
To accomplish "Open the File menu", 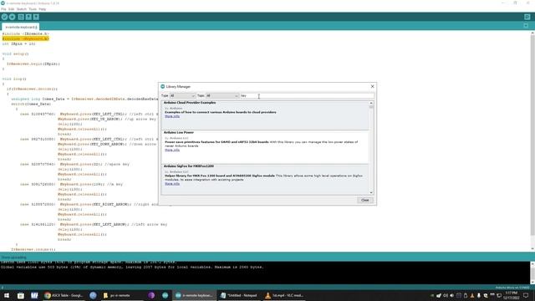I will (x=3, y=9).
